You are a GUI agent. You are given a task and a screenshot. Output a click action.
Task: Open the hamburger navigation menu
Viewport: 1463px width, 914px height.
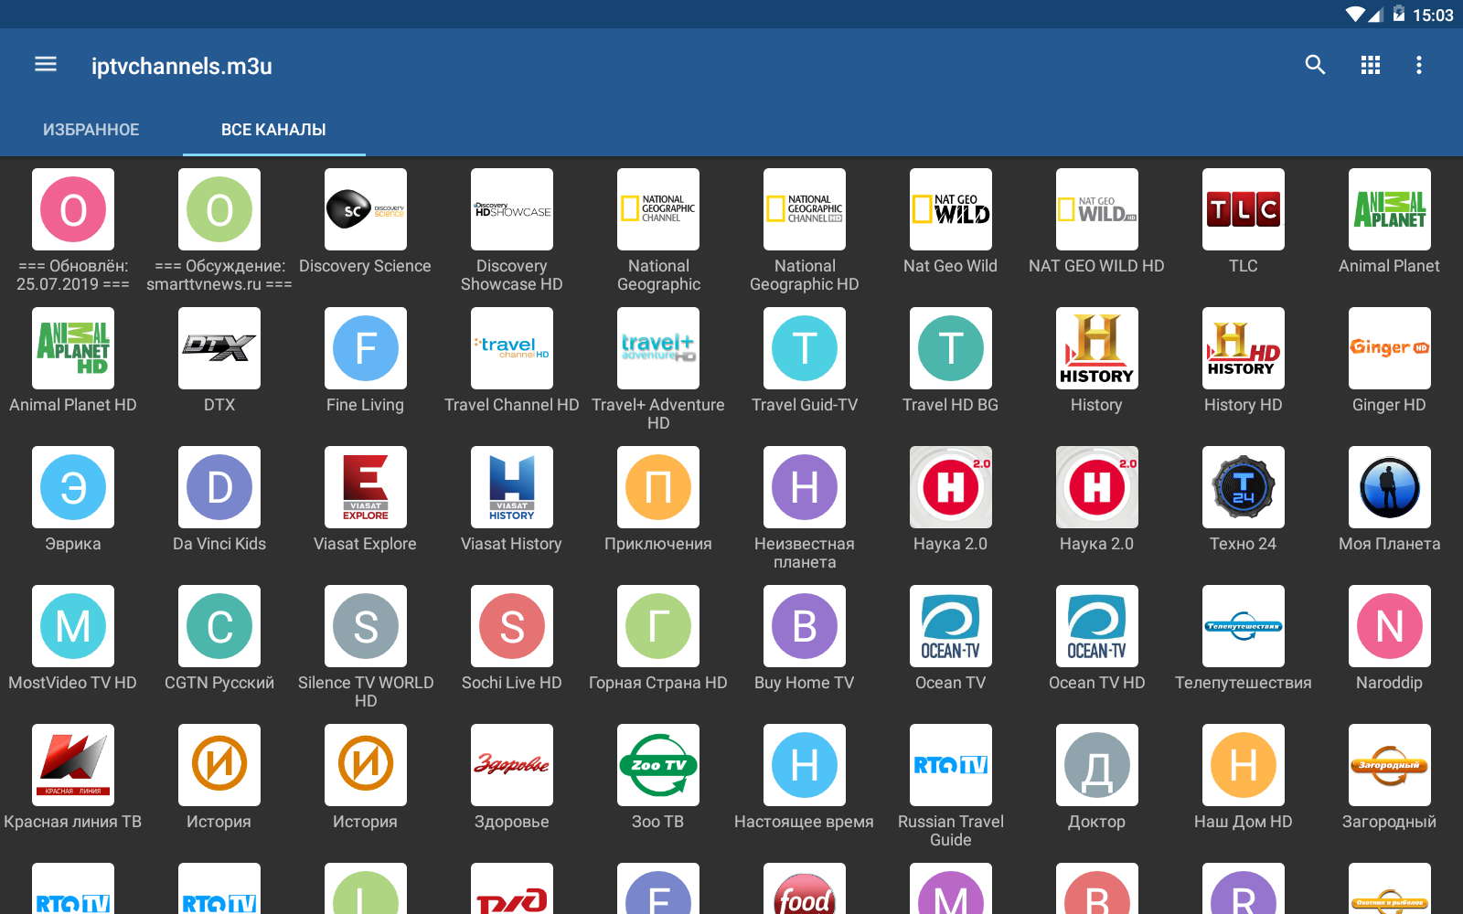[46, 64]
